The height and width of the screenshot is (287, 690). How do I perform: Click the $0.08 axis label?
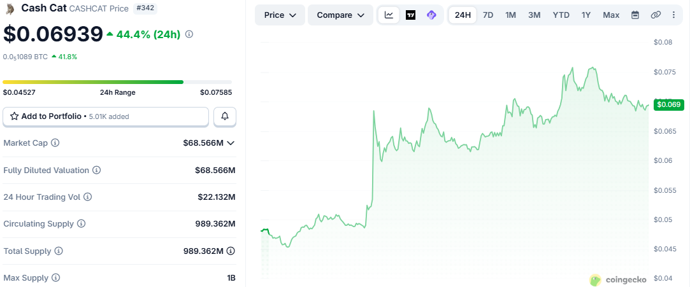(x=663, y=42)
